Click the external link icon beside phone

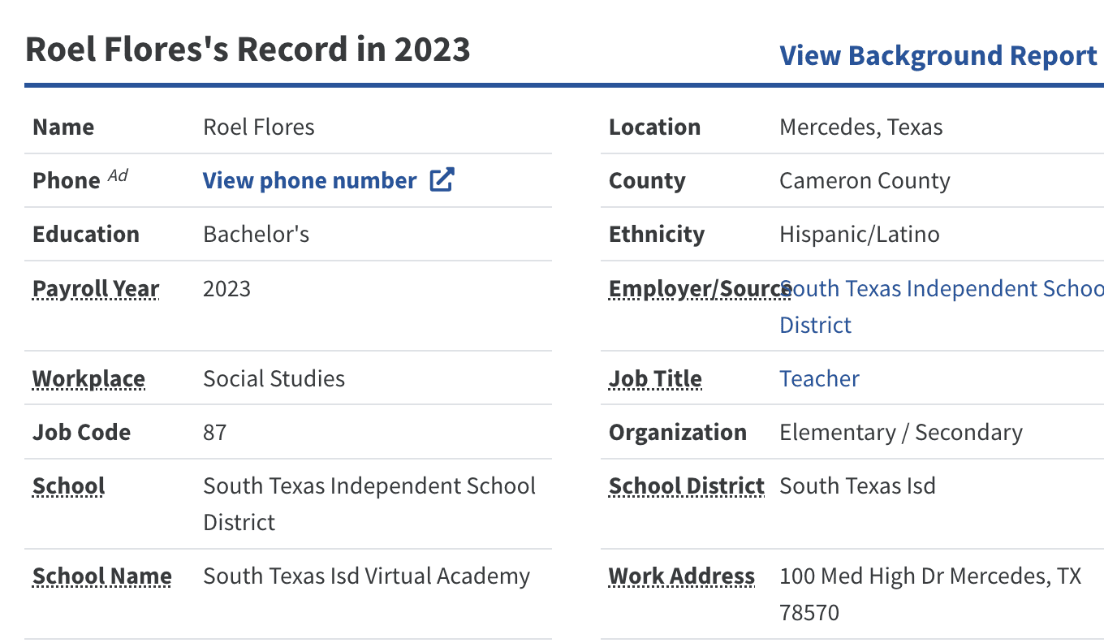click(442, 180)
